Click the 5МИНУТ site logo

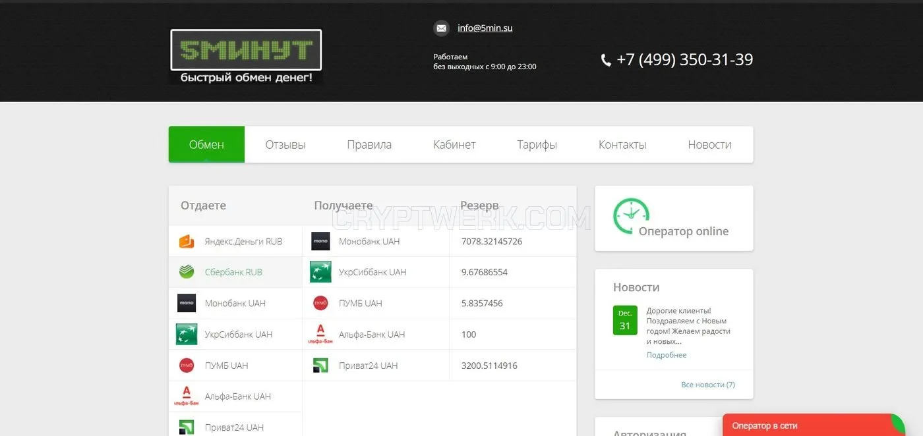pos(246,57)
